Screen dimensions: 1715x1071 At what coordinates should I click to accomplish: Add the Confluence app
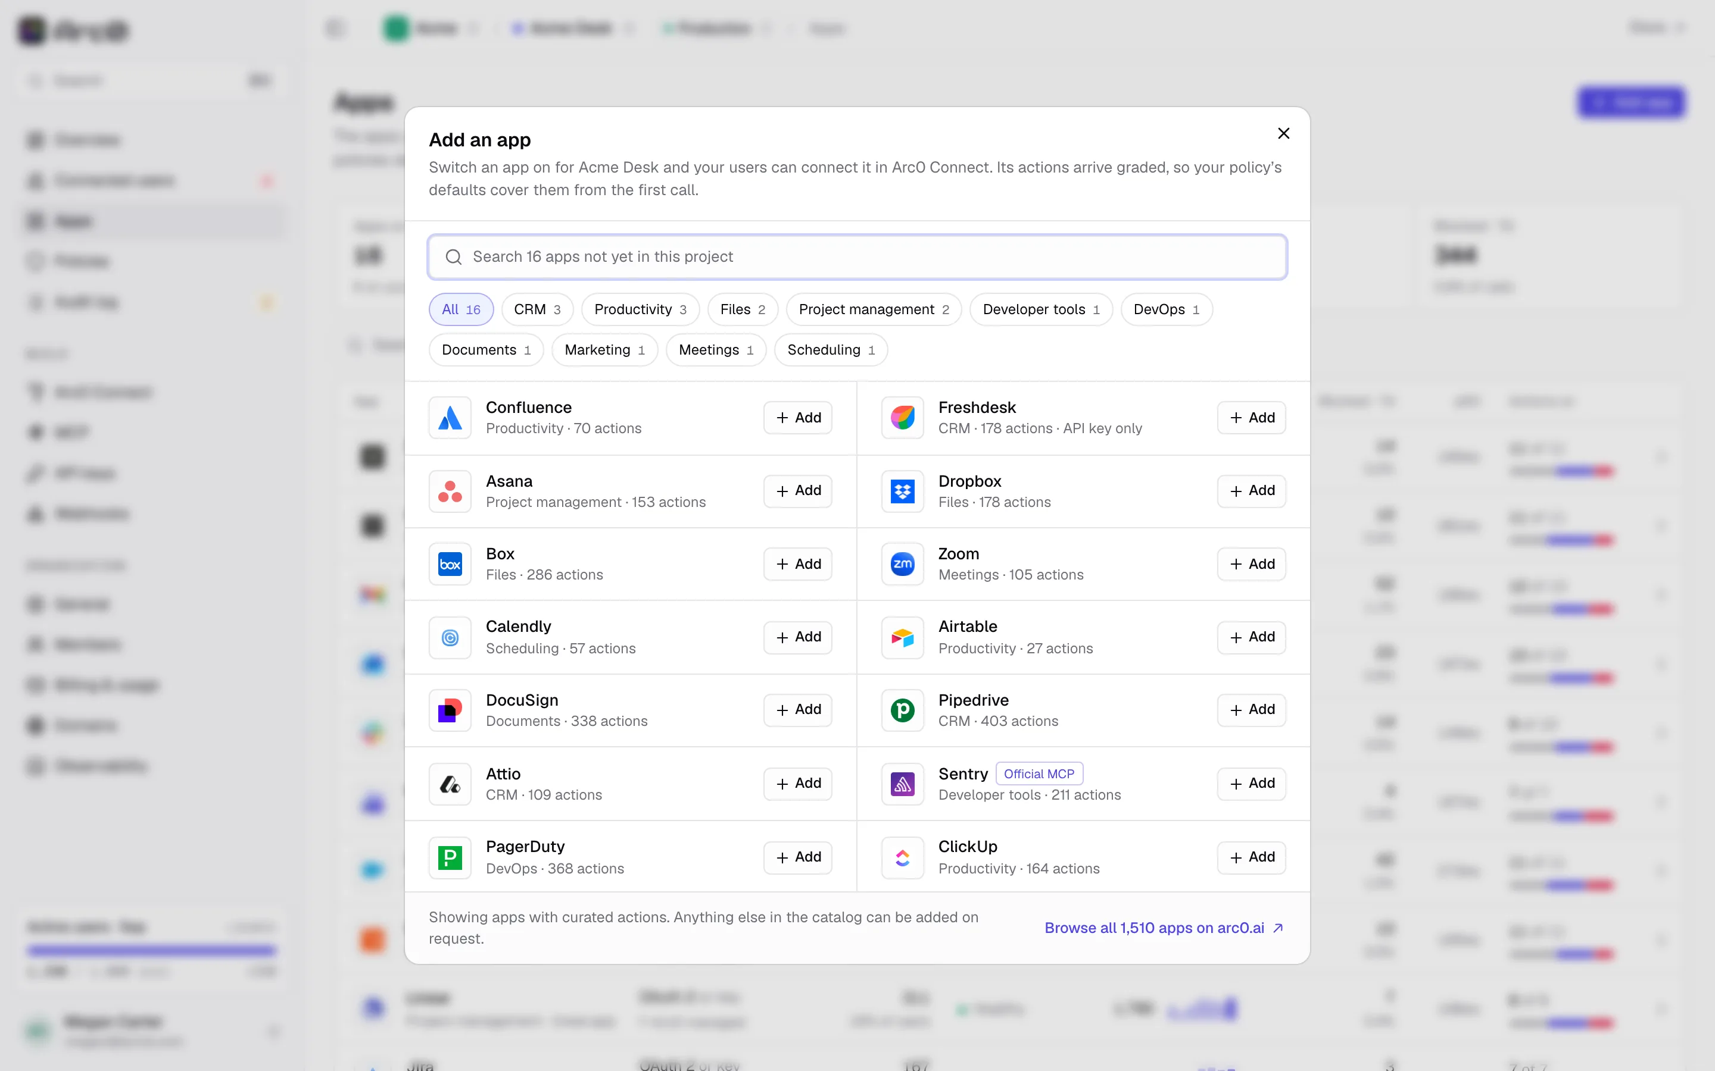pos(798,418)
